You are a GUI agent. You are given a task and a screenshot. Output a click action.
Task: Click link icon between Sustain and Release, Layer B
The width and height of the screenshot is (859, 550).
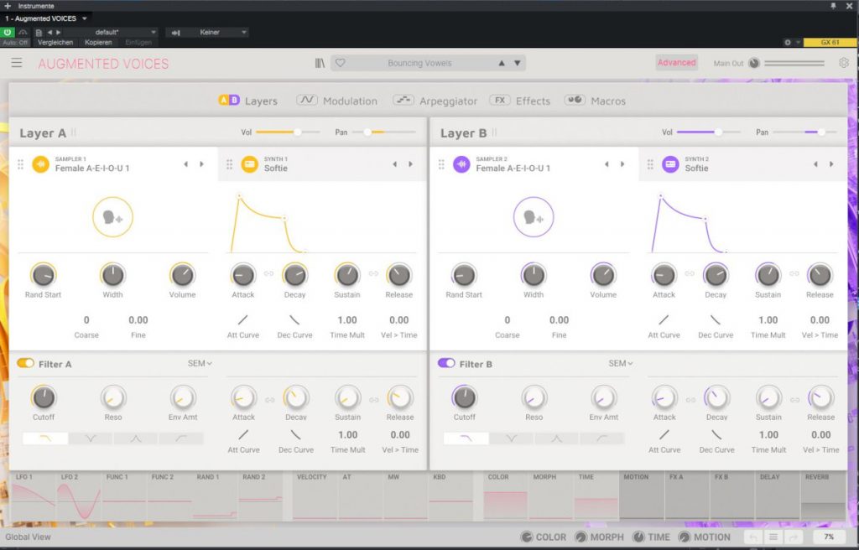coord(794,273)
